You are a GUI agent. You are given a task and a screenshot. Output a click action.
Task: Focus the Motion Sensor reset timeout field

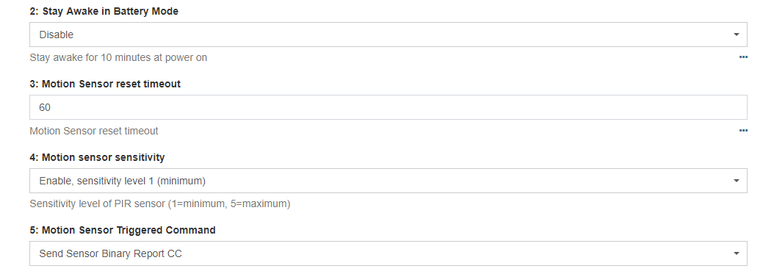point(388,107)
